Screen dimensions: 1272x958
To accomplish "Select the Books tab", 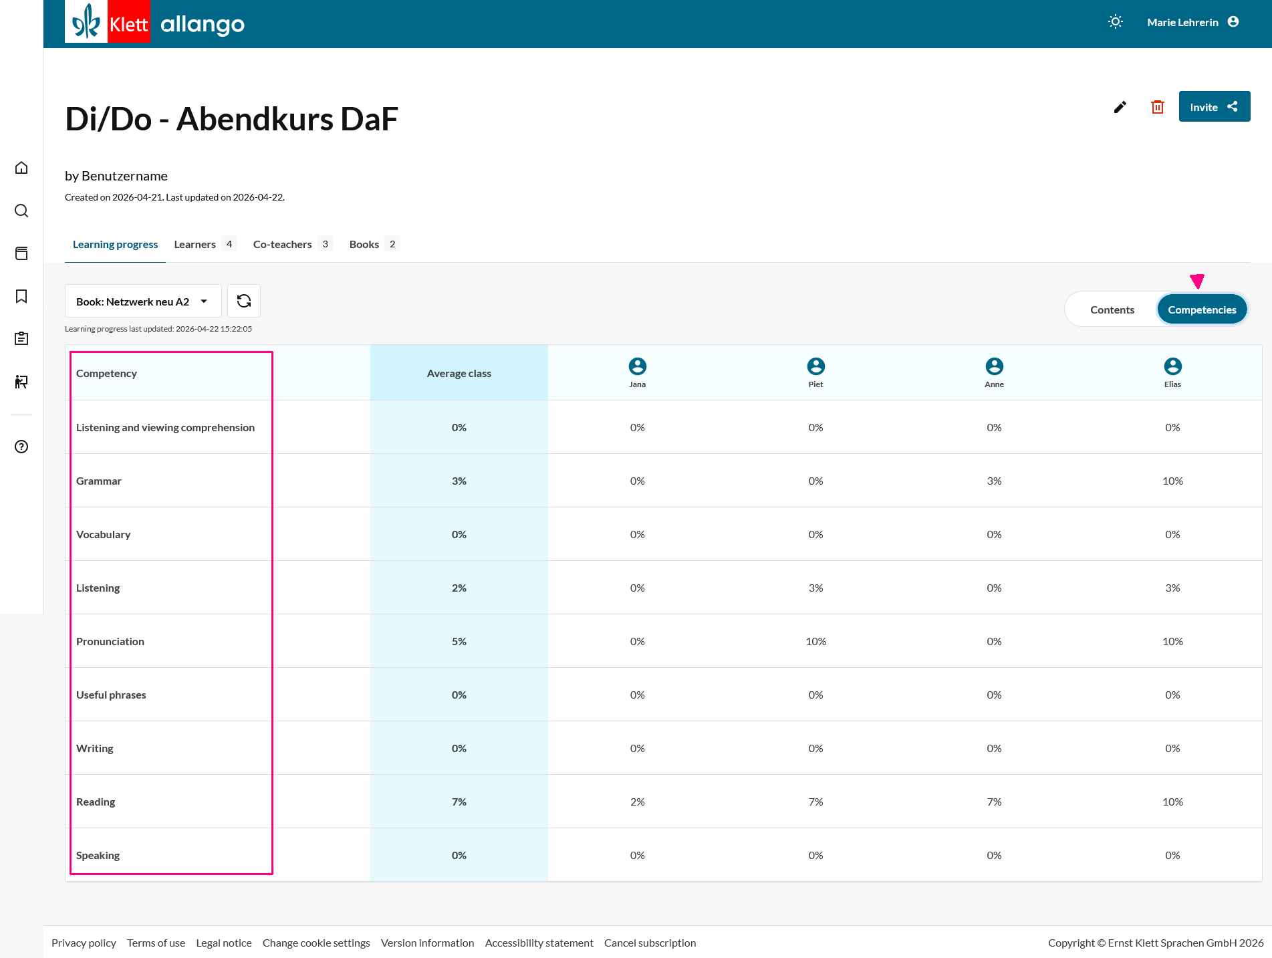I will point(374,245).
